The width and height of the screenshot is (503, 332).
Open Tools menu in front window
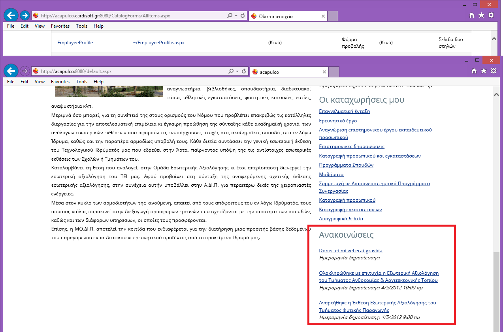click(82, 82)
